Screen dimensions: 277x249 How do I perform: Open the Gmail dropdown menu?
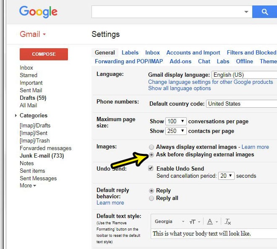click(x=33, y=34)
